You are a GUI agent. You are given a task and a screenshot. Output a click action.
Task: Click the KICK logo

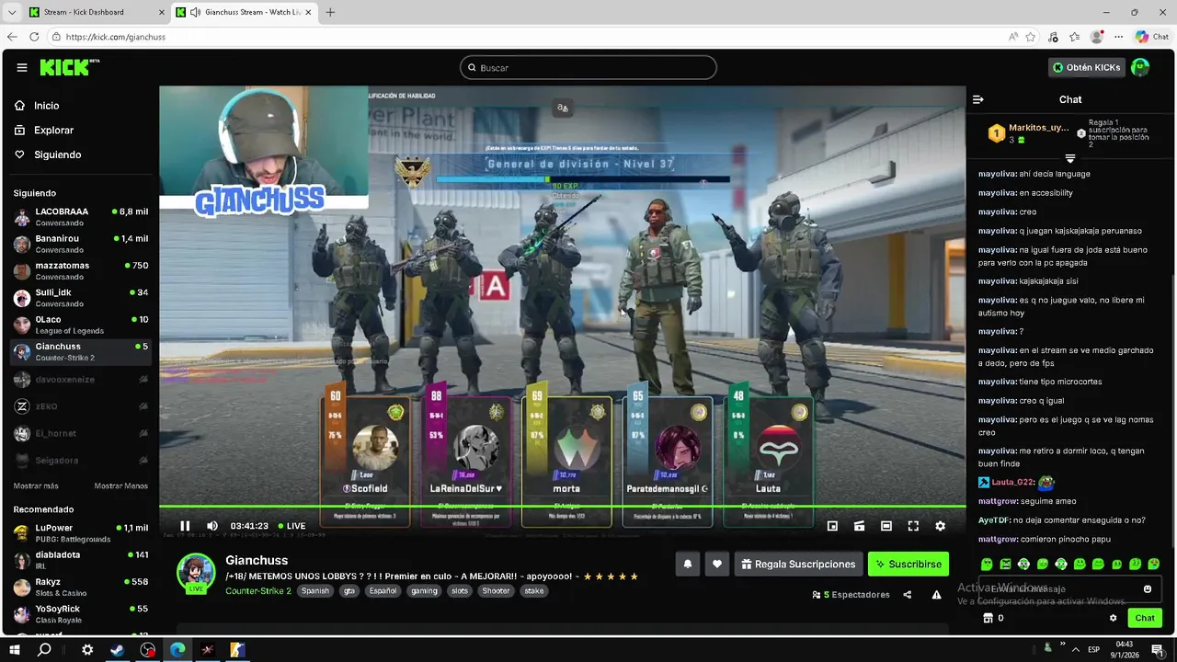click(69, 67)
